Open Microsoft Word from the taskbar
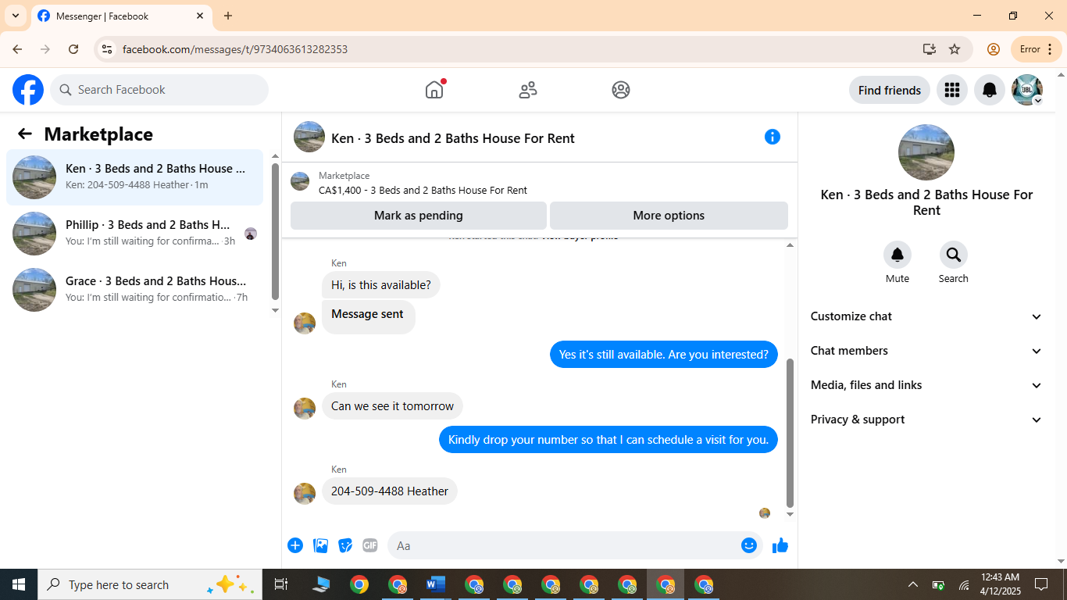Image resolution: width=1067 pixels, height=600 pixels. pos(436,584)
